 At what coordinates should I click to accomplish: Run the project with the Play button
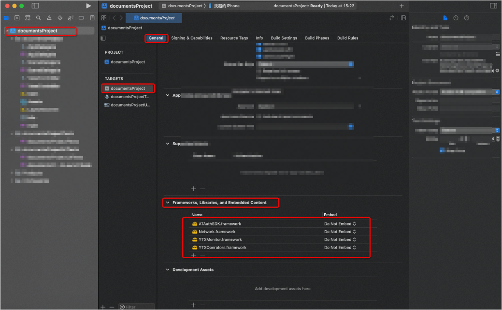88,6
